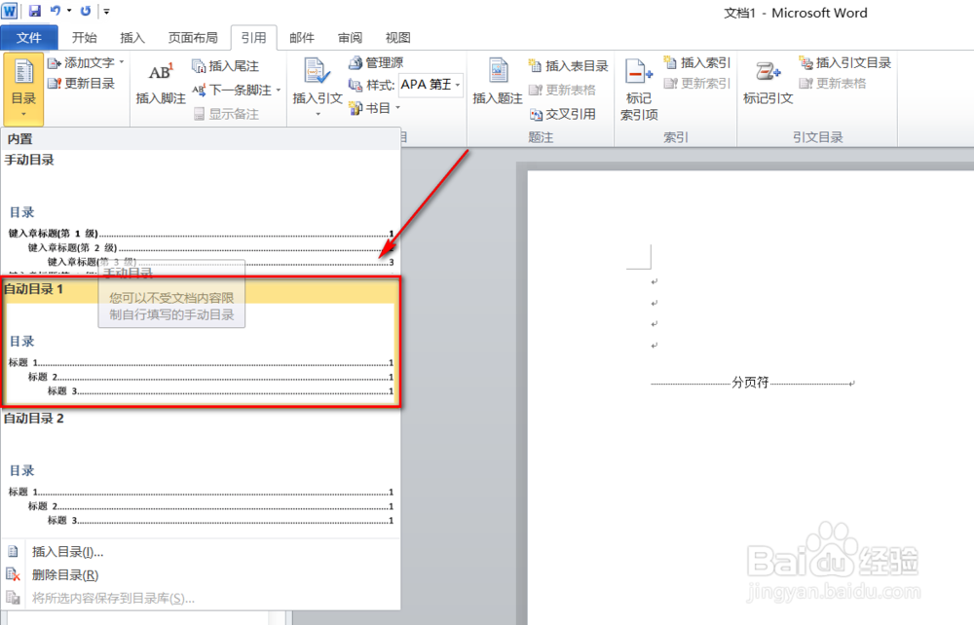Switch to the 视图 ribbon tab
The height and width of the screenshot is (625, 974).
[398, 38]
